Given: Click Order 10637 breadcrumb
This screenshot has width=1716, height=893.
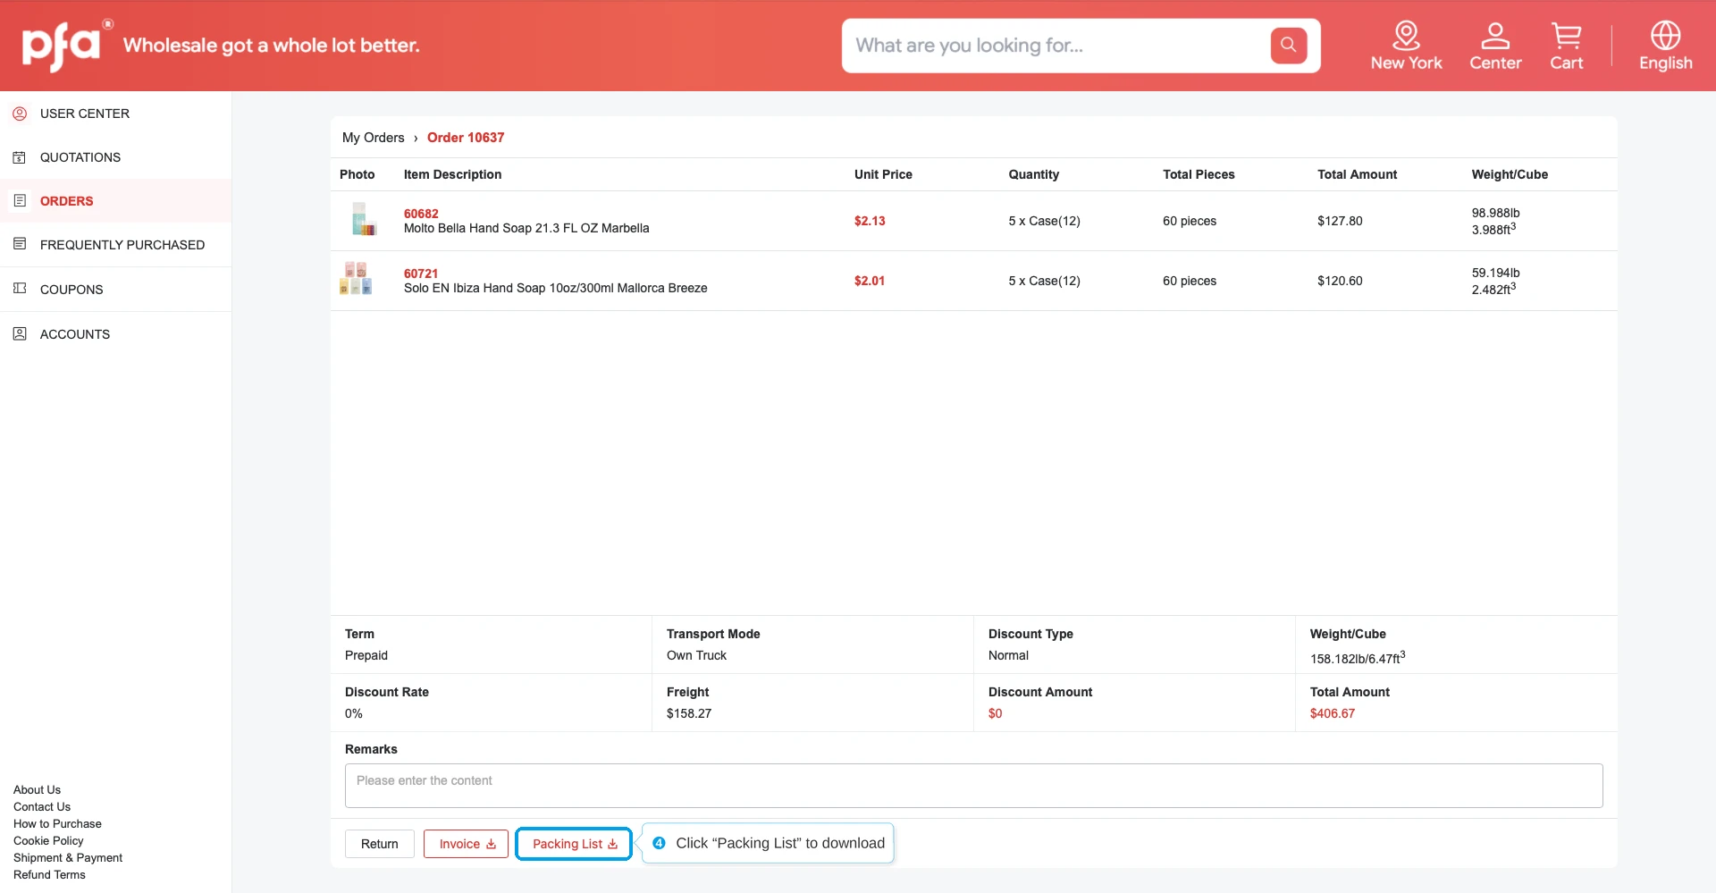Looking at the screenshot, I should [466, 138].
